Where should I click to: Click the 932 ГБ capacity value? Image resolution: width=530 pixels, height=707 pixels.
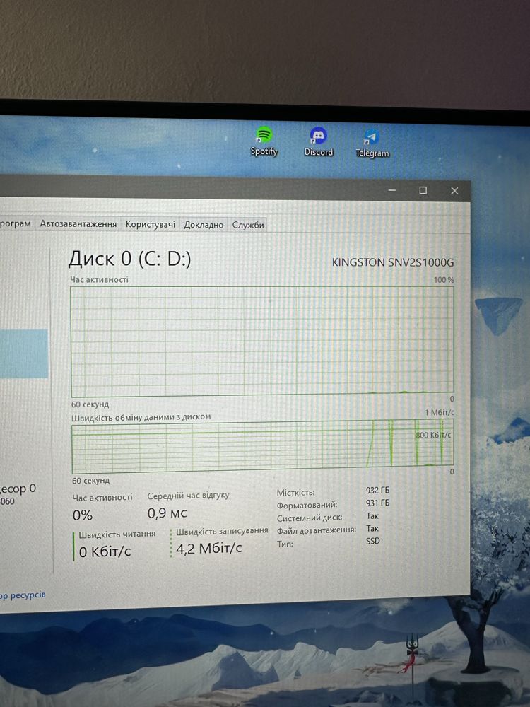[377, 490]
